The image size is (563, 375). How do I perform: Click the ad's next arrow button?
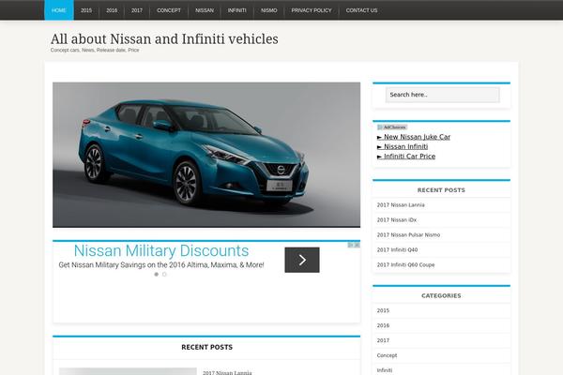(302, 260)
